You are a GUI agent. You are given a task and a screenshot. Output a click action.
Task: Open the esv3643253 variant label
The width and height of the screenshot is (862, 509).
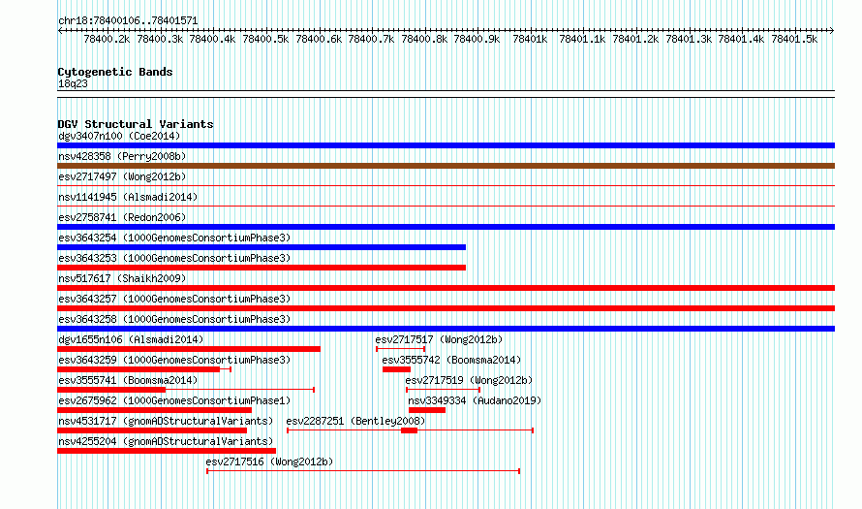point(174,258)
